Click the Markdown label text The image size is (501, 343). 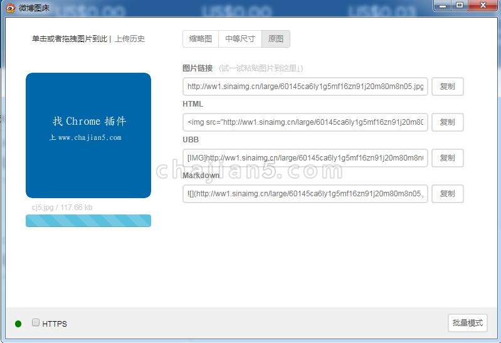click(x=201, y=176)
